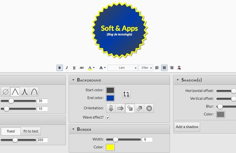The width and height of the screenshot is (236, 153).
Task: Toggle strikethrough ABC formatting
Action: [x=82, y=68]
